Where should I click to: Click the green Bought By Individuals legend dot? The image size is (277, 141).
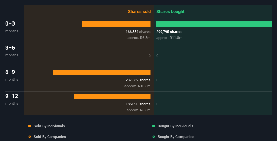[154, 126]
